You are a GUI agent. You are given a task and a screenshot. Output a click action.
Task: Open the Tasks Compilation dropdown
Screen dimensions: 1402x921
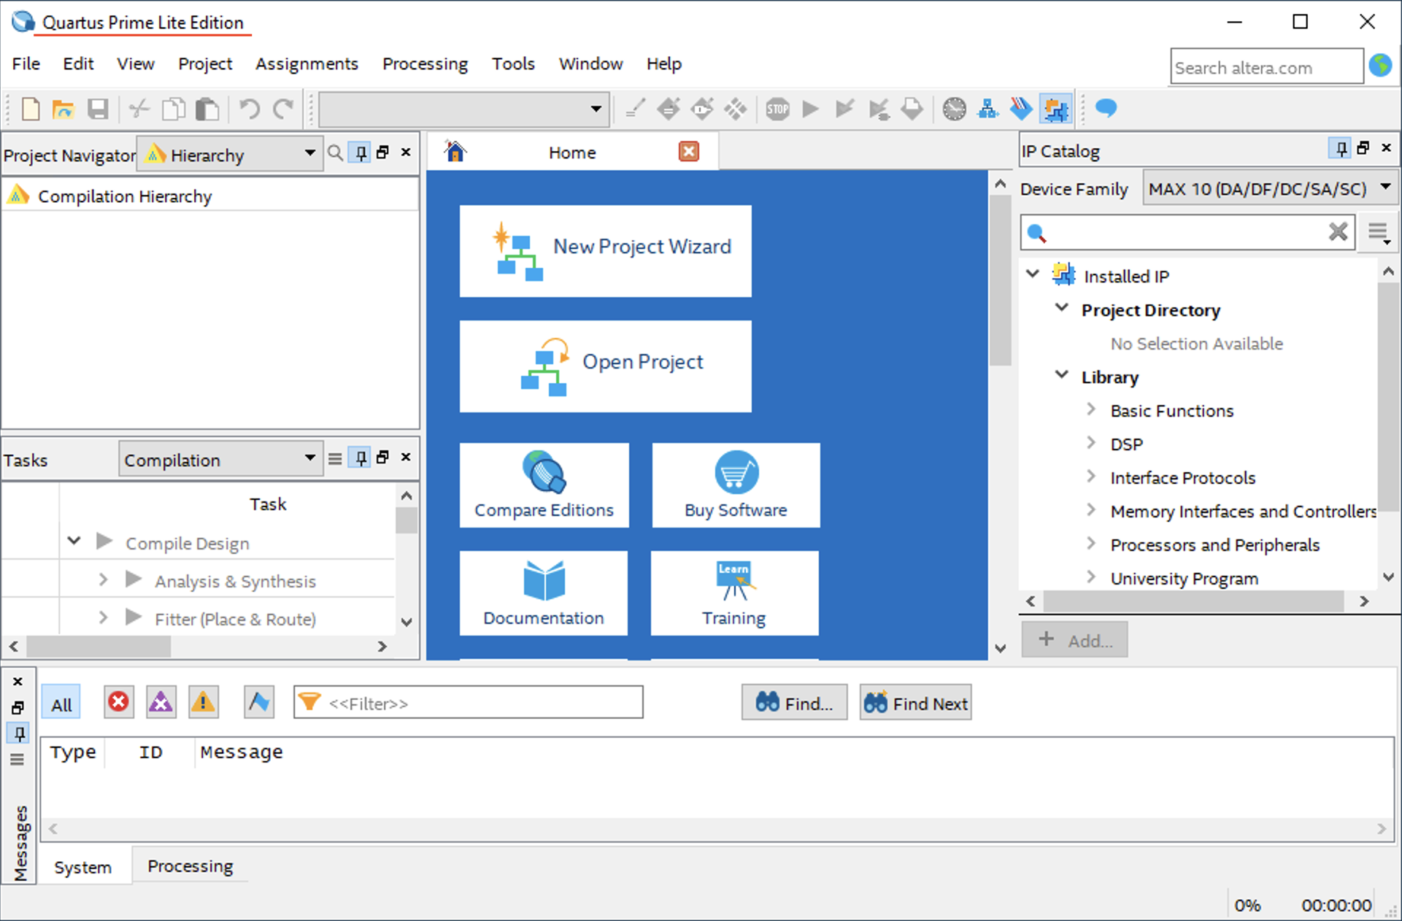point(220,460)
